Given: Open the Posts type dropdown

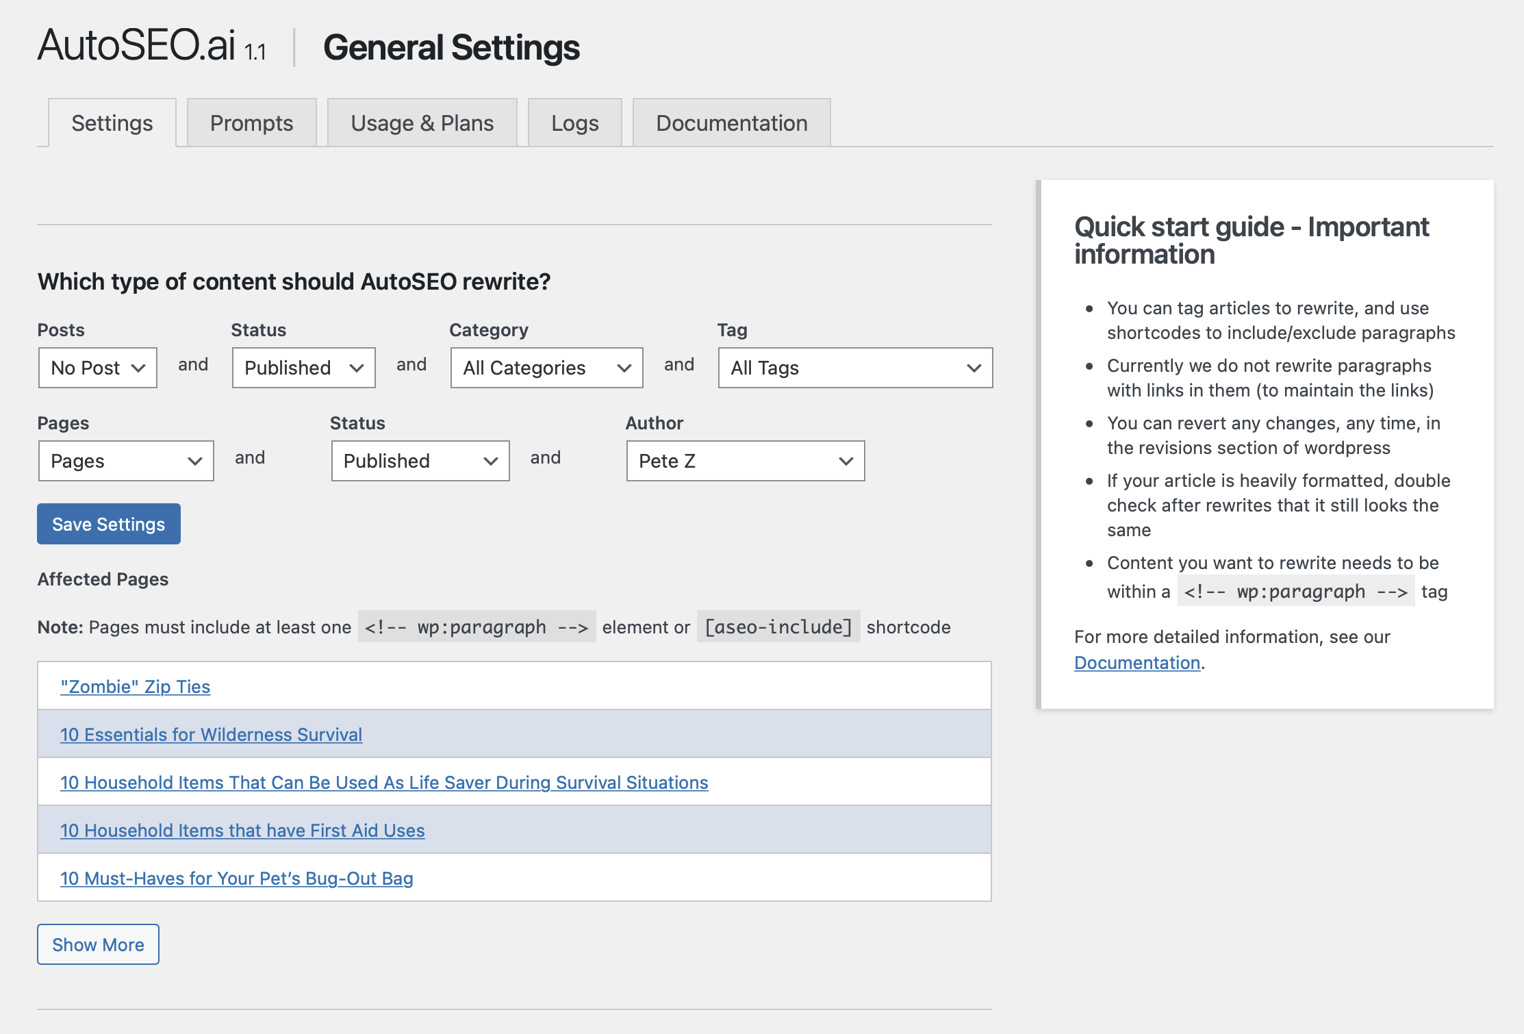Looking at the screenshot, I should tap(98, 368).
